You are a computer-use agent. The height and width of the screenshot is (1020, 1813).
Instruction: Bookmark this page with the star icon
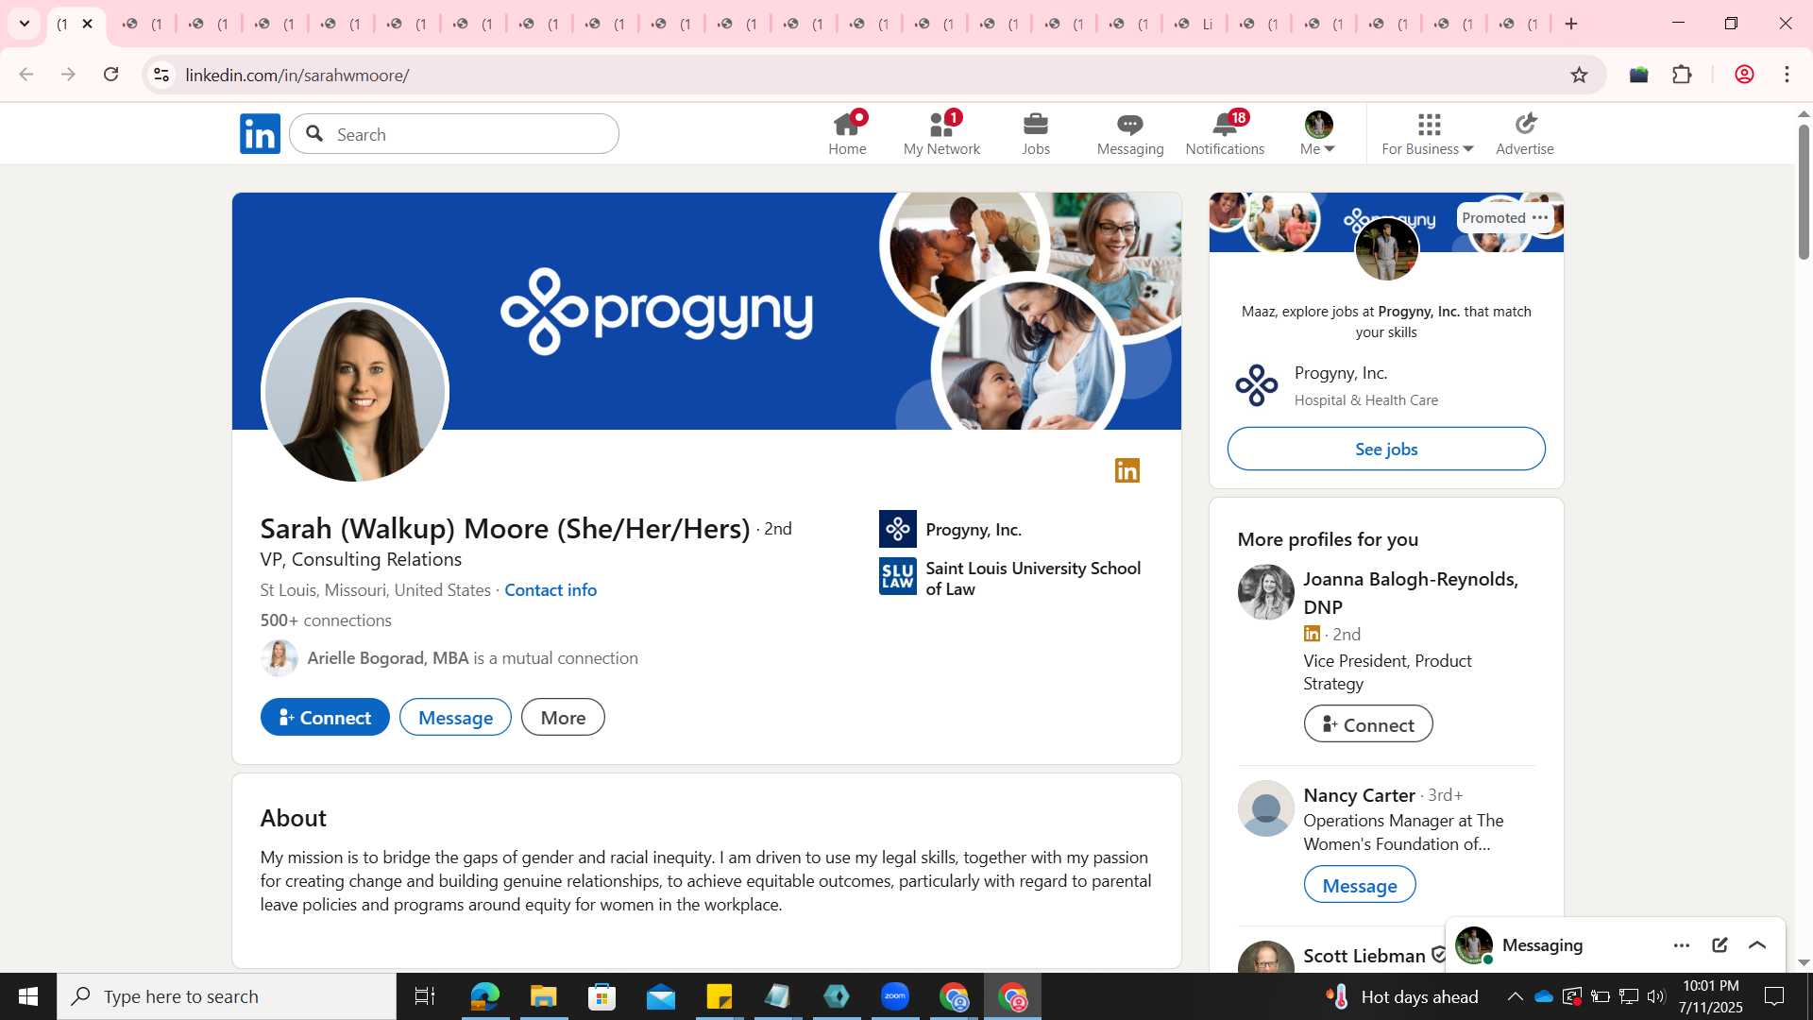pos(1580,75)
